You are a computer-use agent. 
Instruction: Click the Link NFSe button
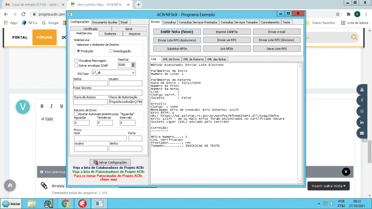227,49
